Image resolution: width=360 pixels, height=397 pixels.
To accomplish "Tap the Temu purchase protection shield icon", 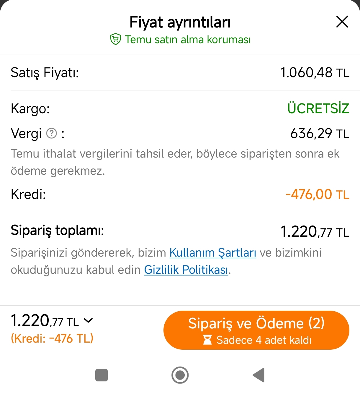I will click(115, 39).
